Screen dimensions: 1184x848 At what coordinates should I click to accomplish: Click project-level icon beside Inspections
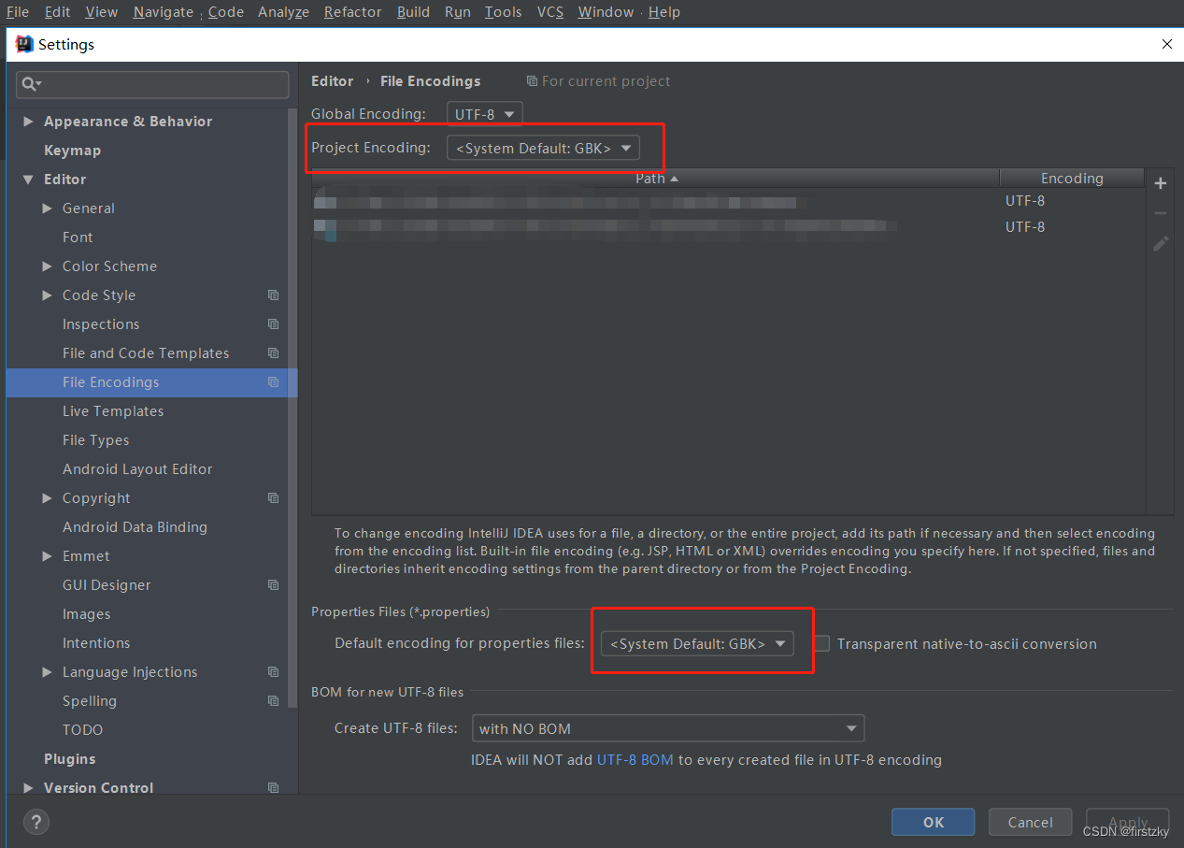pos(273,324)
